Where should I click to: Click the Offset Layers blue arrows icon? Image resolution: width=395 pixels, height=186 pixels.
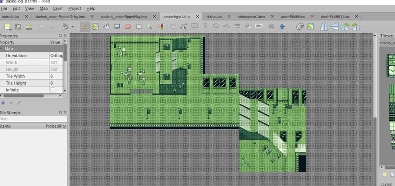point(282,26)
